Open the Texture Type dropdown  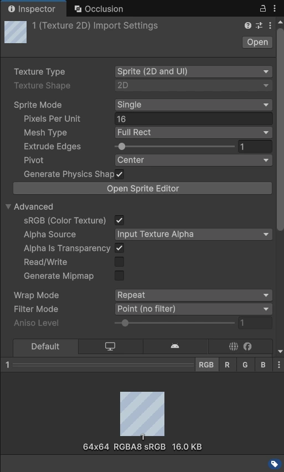(194, 71)
